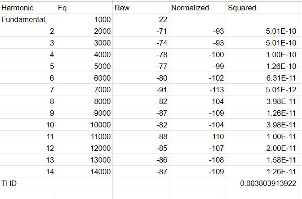Image resolution: width=302 pixels, height=199 pixels.
Task: Click the cell with frequency 7000
Action: (x=84, y=90)
